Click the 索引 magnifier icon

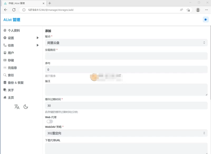[x=5, y=75]
